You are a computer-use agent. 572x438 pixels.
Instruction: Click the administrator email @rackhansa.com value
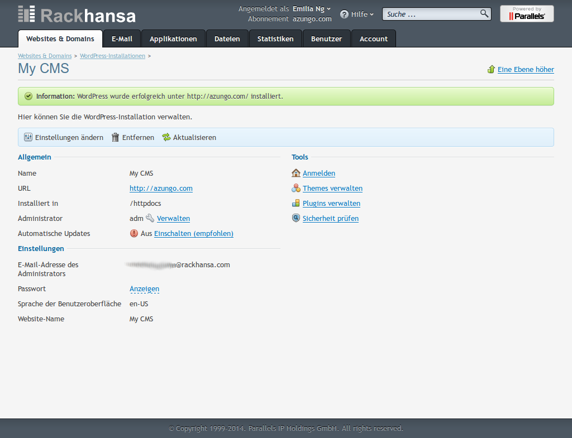click(x=178, y=265)
